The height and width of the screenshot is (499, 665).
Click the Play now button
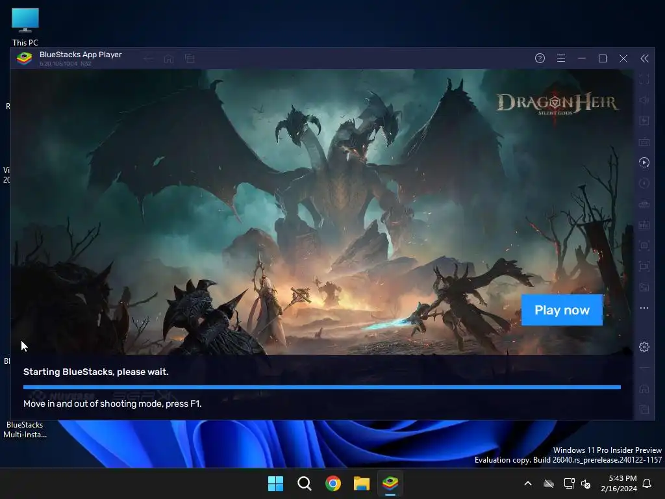pyautogui.click(x=562, y=310)
